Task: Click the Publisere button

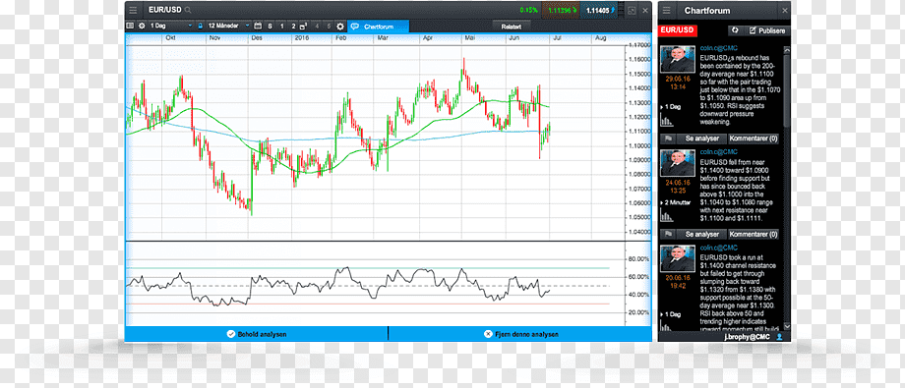Action: (766, 30)
